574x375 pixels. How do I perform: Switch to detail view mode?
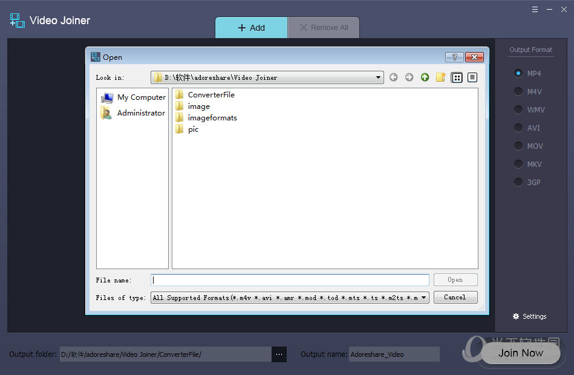coord(472,77)
